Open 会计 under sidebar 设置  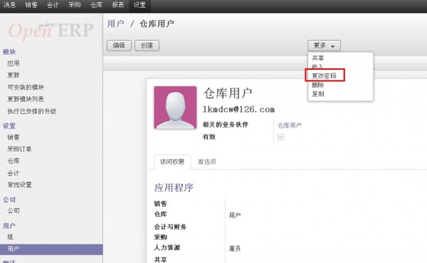(x=14, y=173)
